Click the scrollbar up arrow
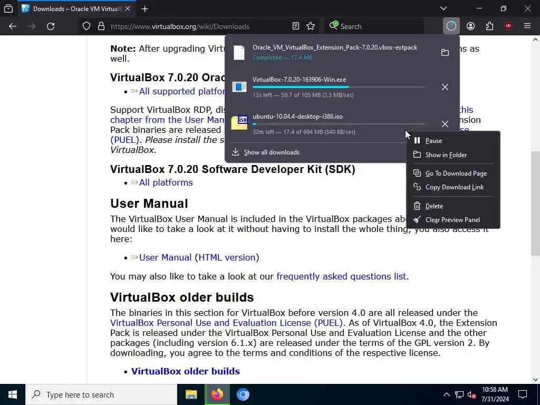 pos(535,39)
